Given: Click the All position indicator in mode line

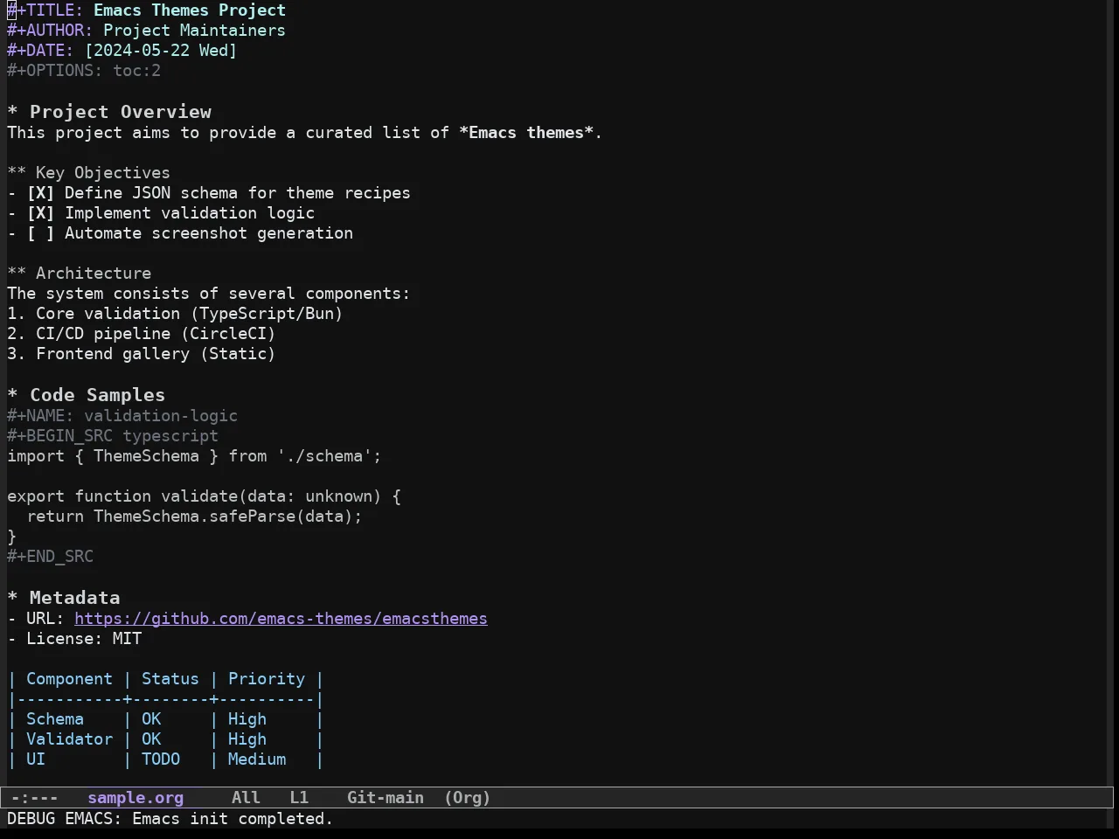Looking at the screenshot, I should click(246, 798).
